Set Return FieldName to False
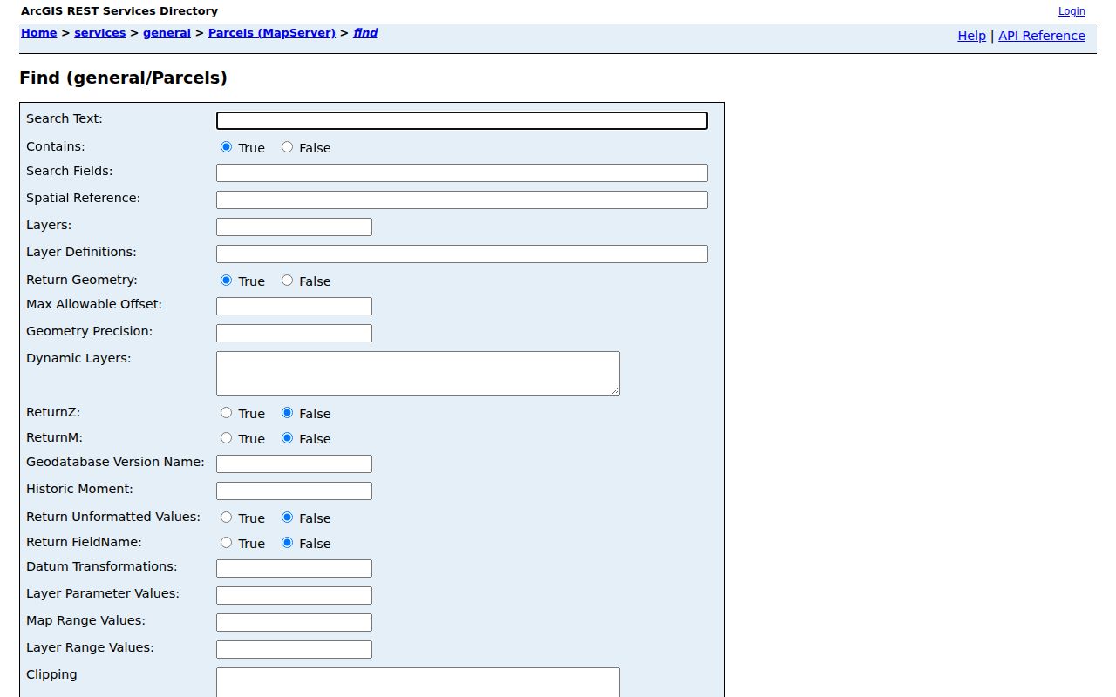Screen dimensions: 1116x697 point(288,543)
